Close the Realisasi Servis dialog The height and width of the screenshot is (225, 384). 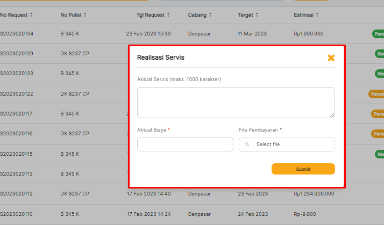[331, 57]
